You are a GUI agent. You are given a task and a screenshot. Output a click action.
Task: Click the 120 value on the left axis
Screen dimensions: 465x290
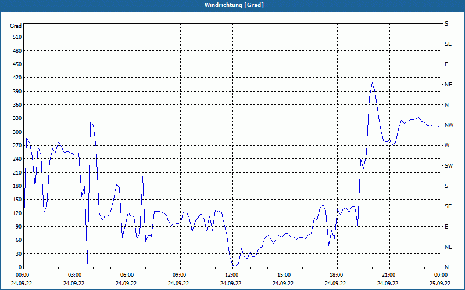pyautogui.click(x=17, y=213)
